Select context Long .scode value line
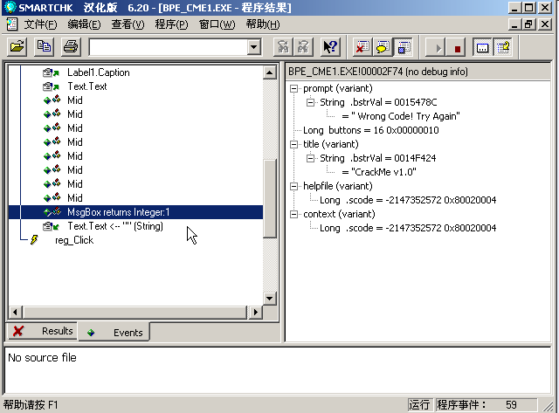Viewport: 559px width, 413px height. 408,228
